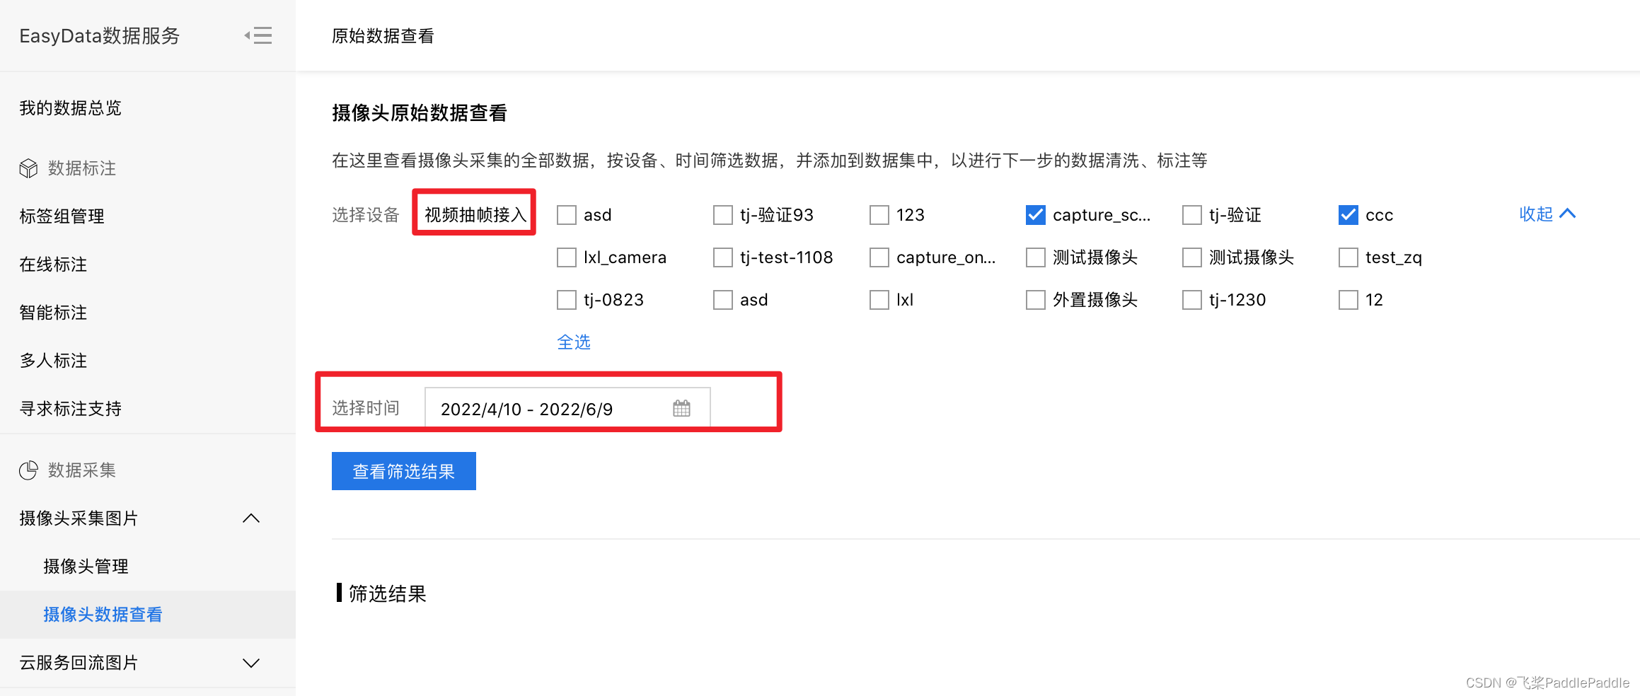Click the 原始数据查看 page title

[x=383, y=36]
